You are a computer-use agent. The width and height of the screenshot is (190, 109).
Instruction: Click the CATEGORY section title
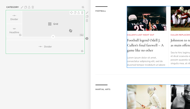tap(12, 7)
